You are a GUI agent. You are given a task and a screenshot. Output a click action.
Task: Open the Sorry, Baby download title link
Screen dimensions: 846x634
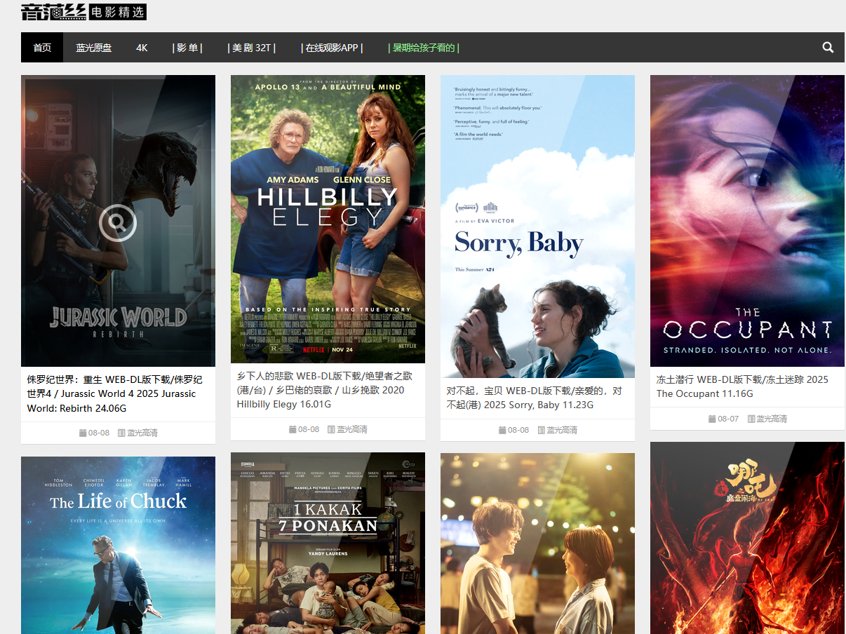[534, 398]
